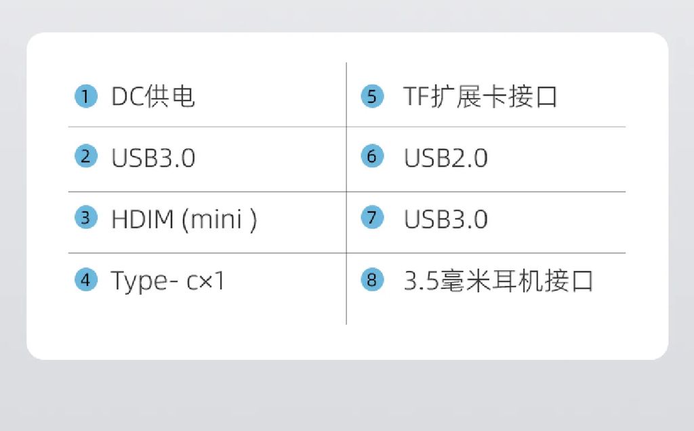Select the number 3 circle icon

point(85,218)
